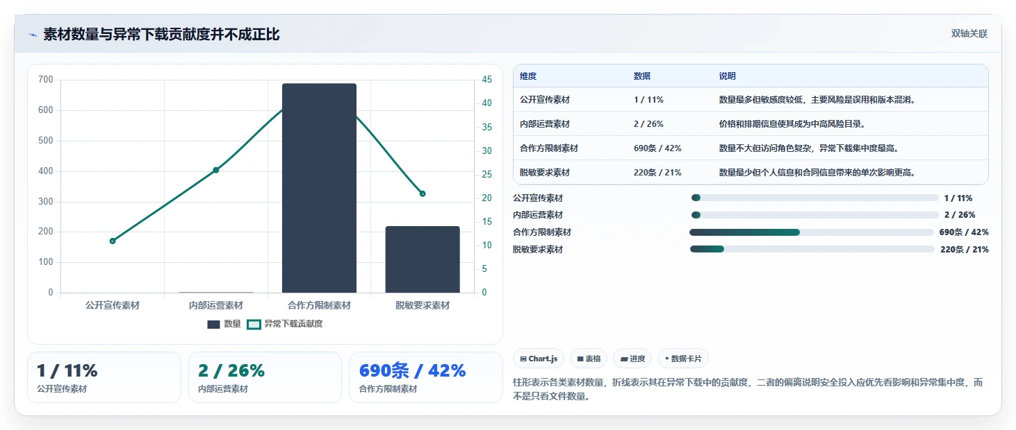Click the 1 / 11% table cell
Viewport: 1016px width, 430px height.
[x=648, y=100]
